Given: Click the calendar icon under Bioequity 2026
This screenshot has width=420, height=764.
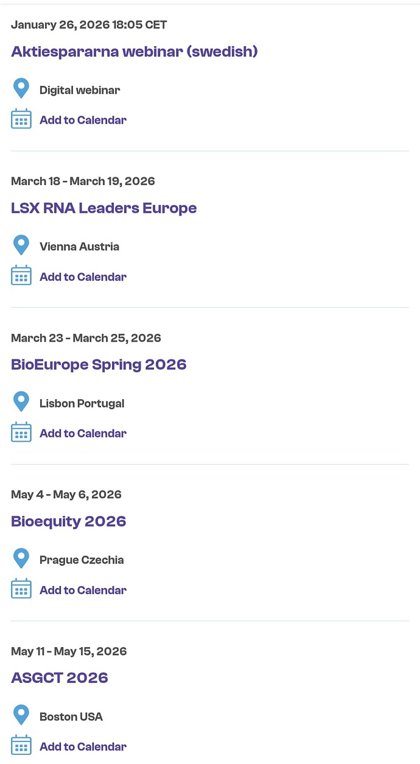Looking at the screenshot, I should pyautogui.click(x=21, y=589).
